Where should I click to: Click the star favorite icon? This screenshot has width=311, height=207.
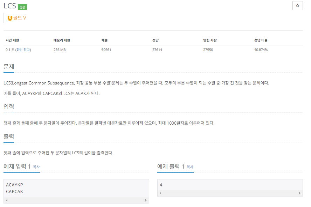(297, 6)
